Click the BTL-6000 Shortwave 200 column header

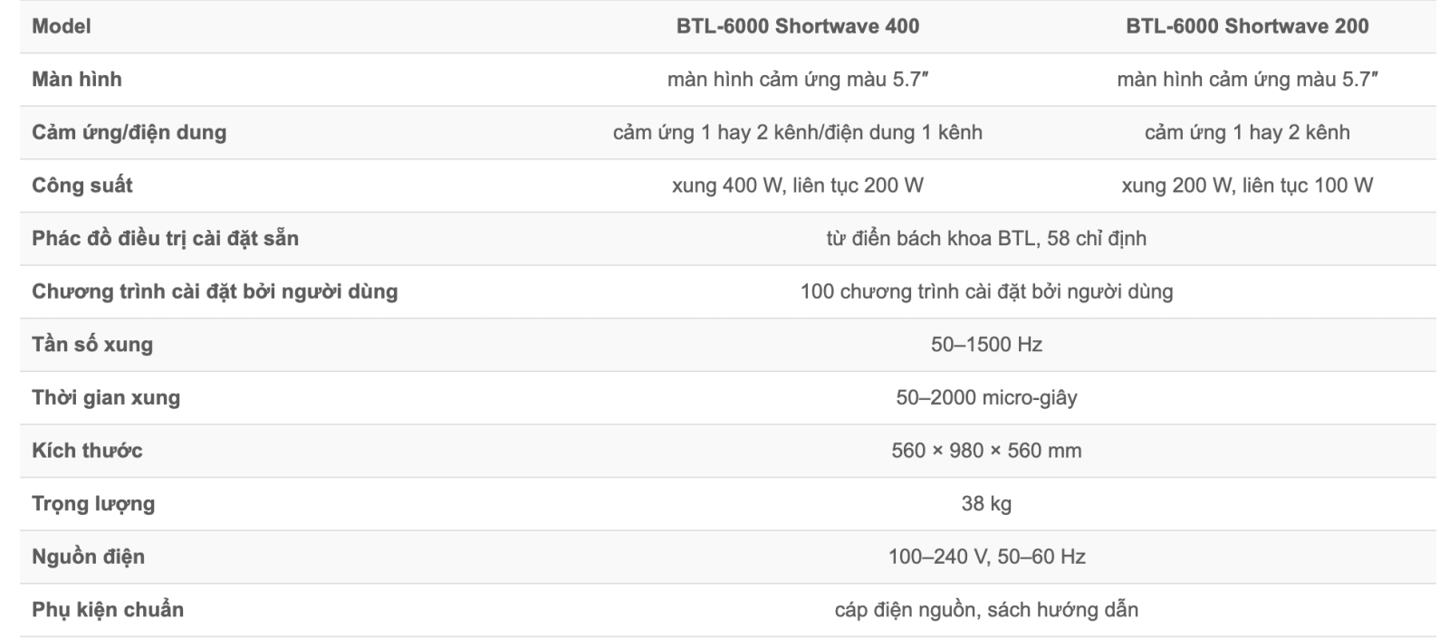(1247, 26)
